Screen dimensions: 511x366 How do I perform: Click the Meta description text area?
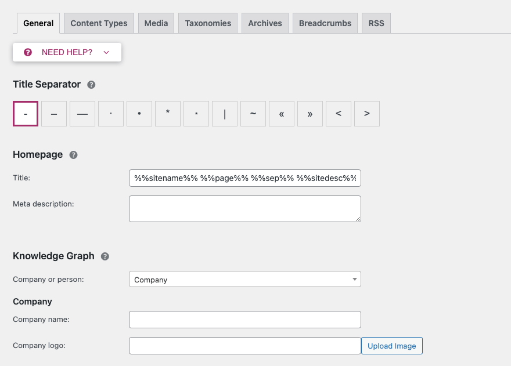click(244, 209)
